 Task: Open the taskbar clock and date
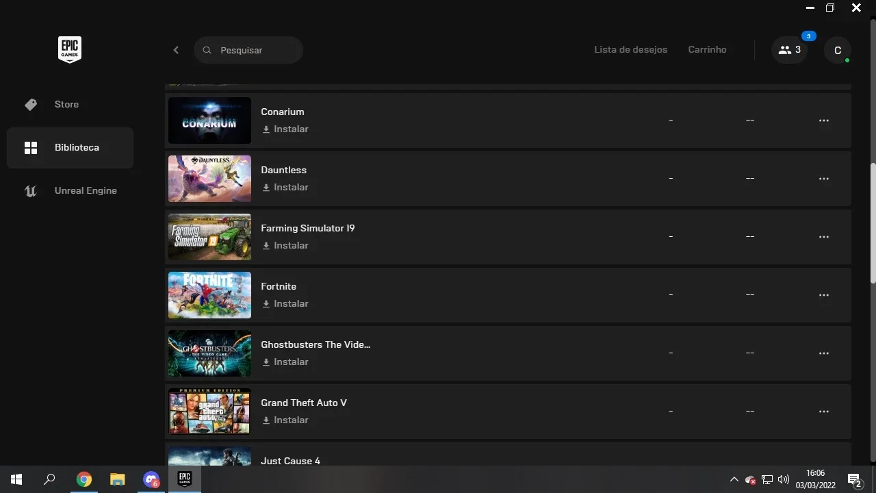point(815,479)
